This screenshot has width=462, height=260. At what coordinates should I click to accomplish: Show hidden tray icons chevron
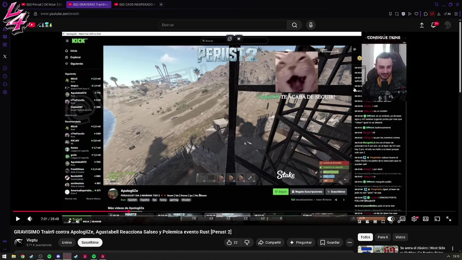(449, 256)
